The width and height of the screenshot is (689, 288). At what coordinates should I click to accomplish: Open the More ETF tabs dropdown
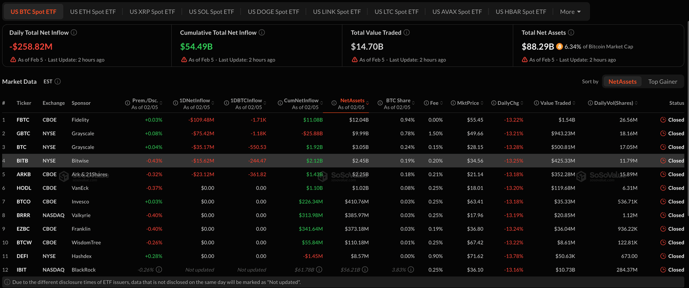point(570,12)
